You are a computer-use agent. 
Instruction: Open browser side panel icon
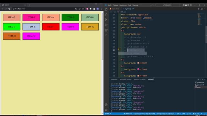pos(94,9)
